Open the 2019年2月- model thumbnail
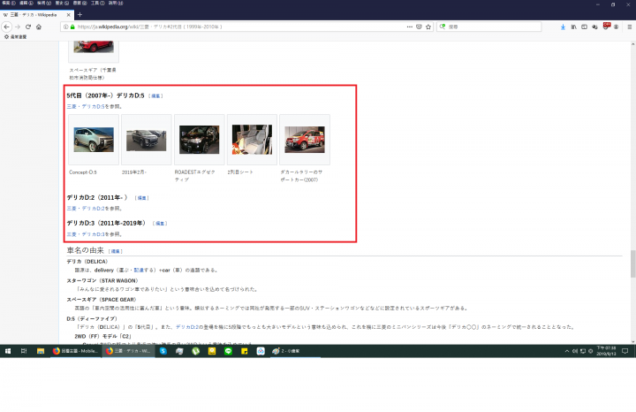This screenshot has width=636, height=412. (147, 140)
